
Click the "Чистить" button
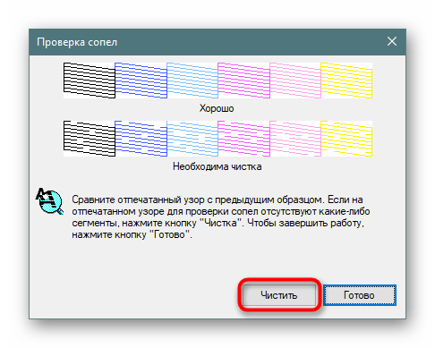(279, 295)
